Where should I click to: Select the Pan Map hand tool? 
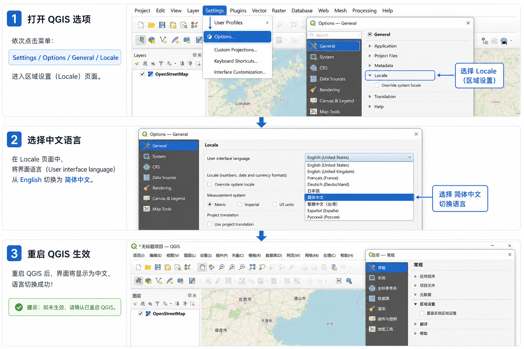pyautogui.click(x=202, y=267)
